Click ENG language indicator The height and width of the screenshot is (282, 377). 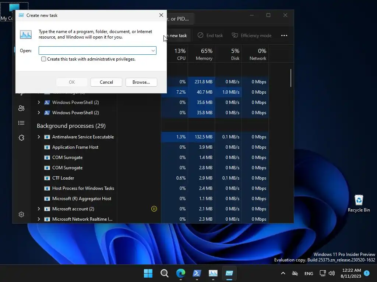(309, 273)
